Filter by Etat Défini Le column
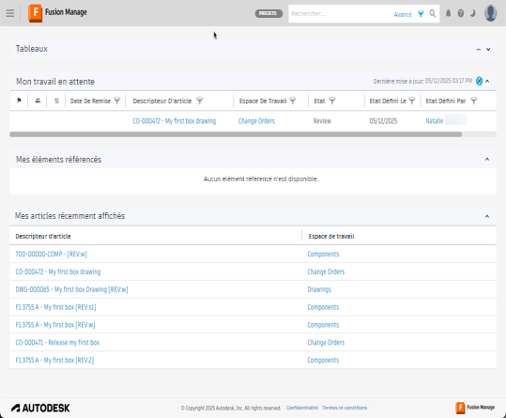The width and height of the screenshot is (506, 418). coord(412,101)
